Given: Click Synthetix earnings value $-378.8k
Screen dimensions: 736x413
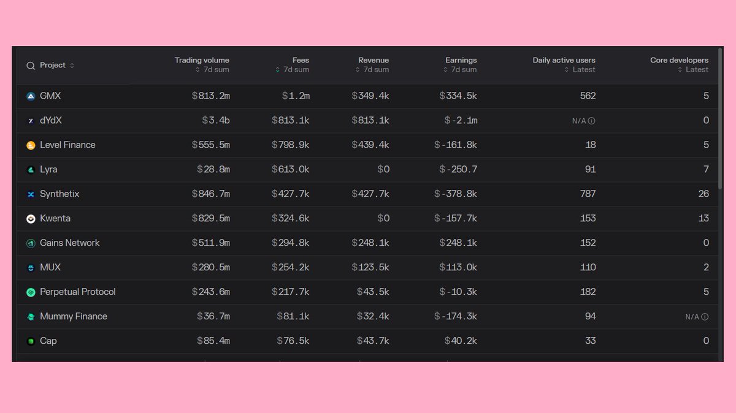Looking at the screenshot, I should (456, 194).
